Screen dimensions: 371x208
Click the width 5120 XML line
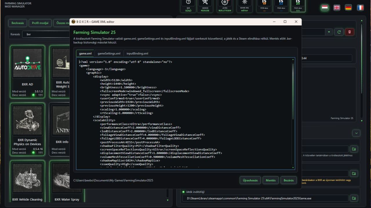[116, 80]
